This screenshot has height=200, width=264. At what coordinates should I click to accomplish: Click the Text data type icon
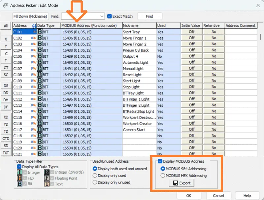tap(47, 184)
